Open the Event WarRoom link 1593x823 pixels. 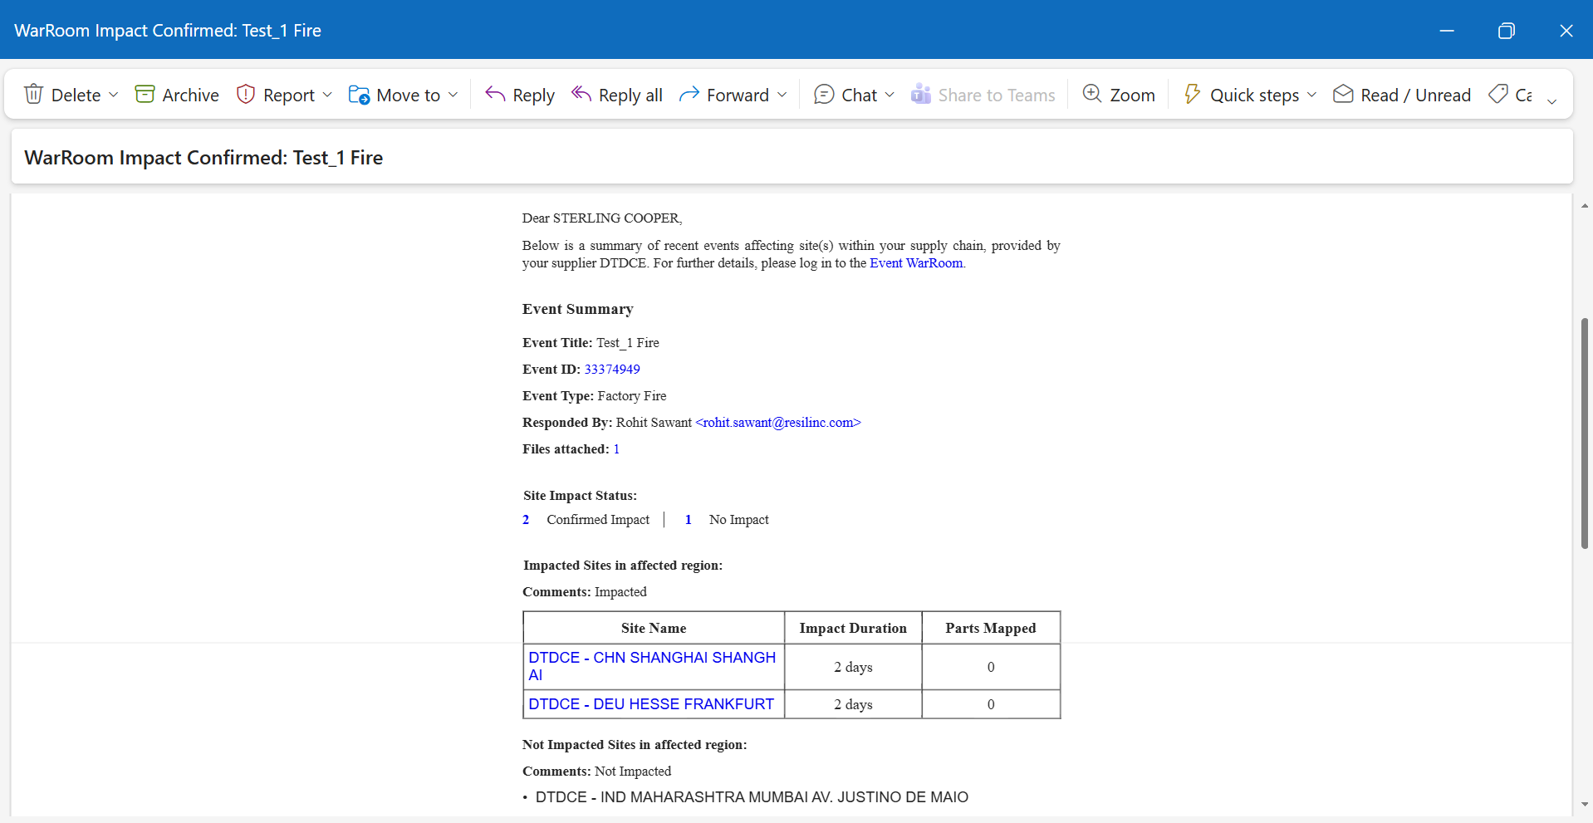[x=916, y=263]
